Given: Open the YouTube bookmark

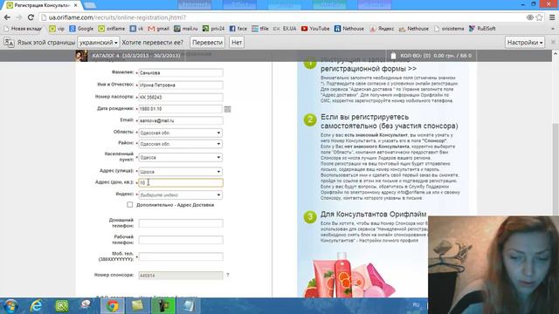Looking at the screenshot, I should (x=315, y=29).
